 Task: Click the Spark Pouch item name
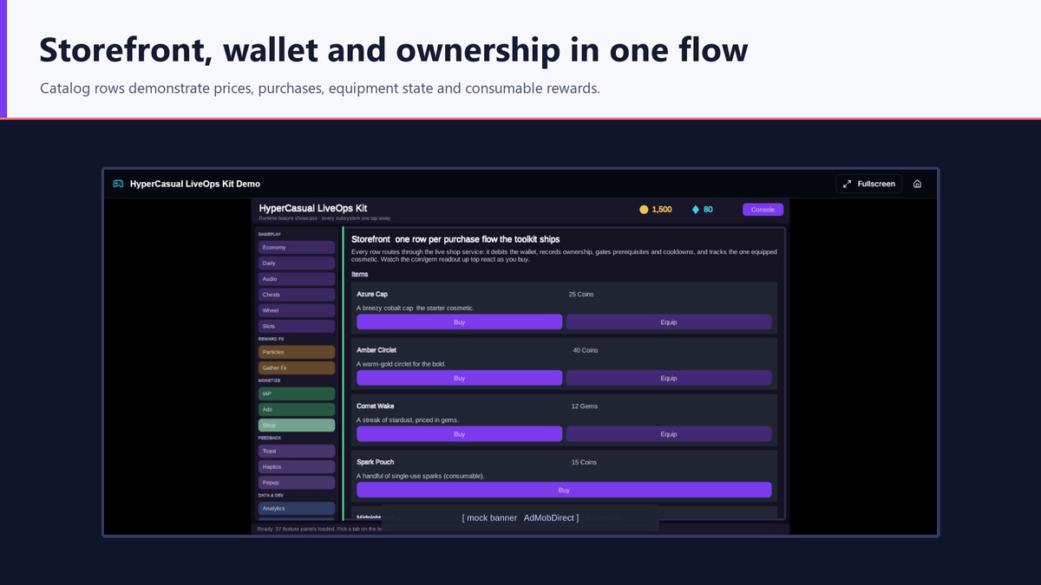(x=376, y=462)
